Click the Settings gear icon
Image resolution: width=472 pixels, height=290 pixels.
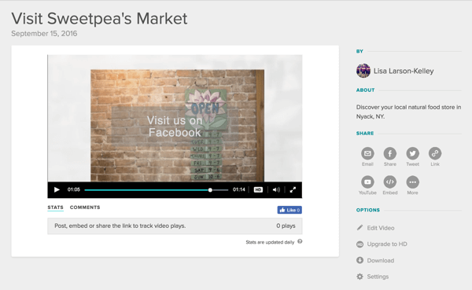[x=360, y=277]
